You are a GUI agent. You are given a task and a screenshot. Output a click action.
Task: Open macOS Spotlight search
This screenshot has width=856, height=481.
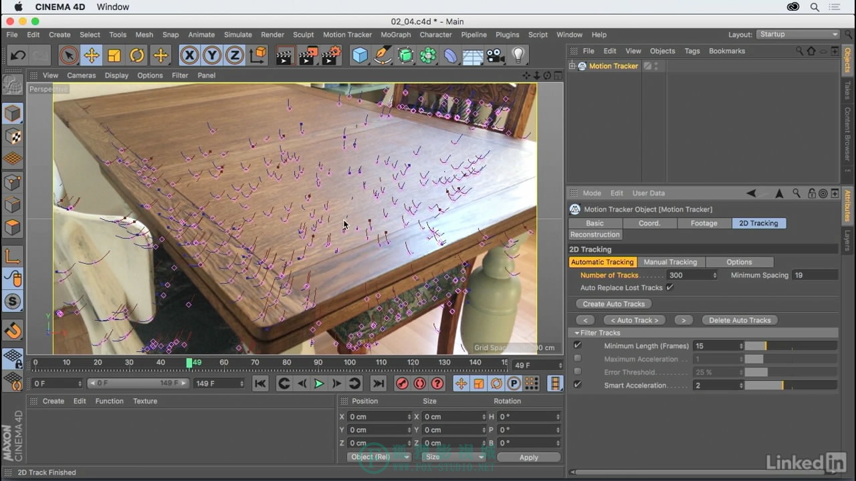[x=815, y=7]
